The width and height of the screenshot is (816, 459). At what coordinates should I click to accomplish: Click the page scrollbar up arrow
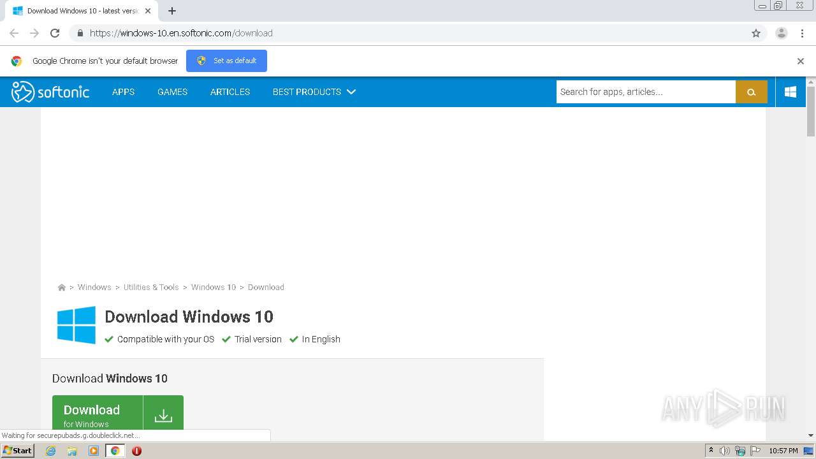[x=811, y=82]
